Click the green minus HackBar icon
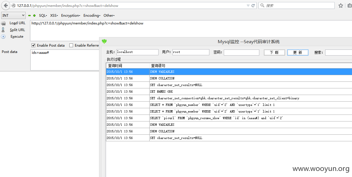Image resolution: width=352 pixels, height=177 pixels. pos(29,16)
